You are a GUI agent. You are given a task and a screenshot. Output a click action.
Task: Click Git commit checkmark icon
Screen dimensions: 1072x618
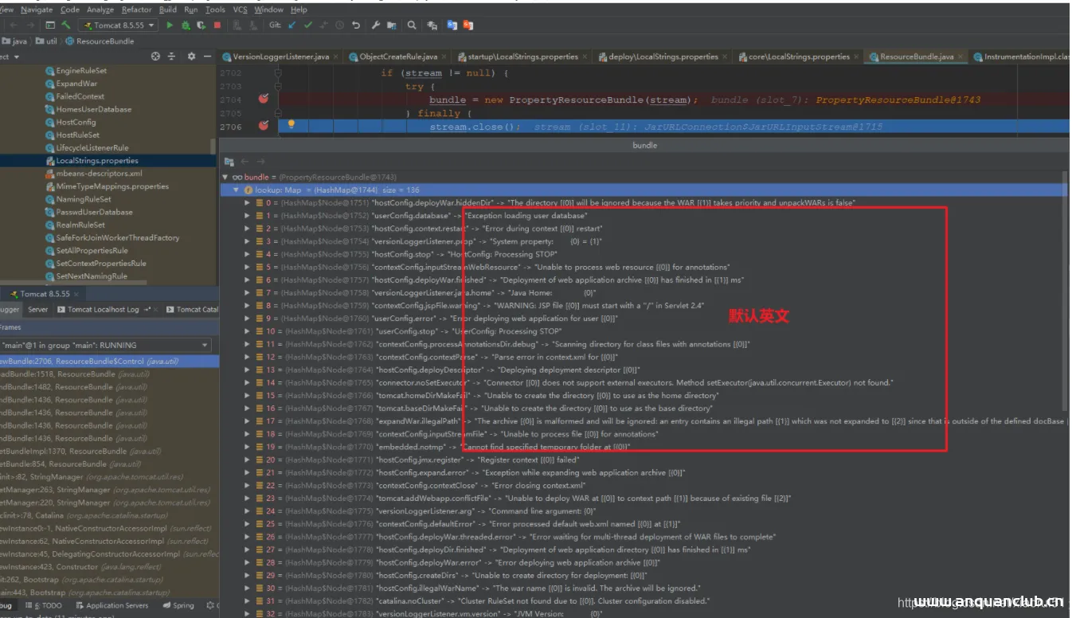(x=308, y=25)
